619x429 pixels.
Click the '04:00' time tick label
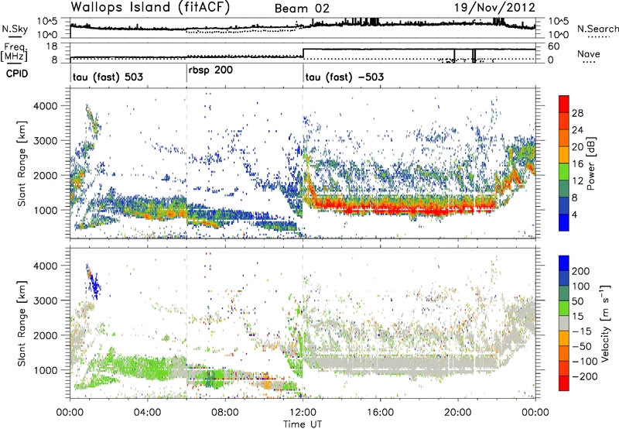pos(148,413)
